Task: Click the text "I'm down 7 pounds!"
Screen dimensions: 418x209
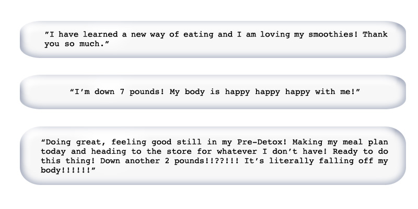Action: [x=114, y=92]
